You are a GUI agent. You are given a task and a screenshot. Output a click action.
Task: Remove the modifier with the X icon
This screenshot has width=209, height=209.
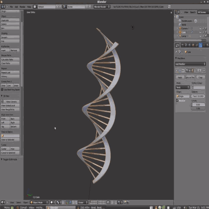click(204, 71)
